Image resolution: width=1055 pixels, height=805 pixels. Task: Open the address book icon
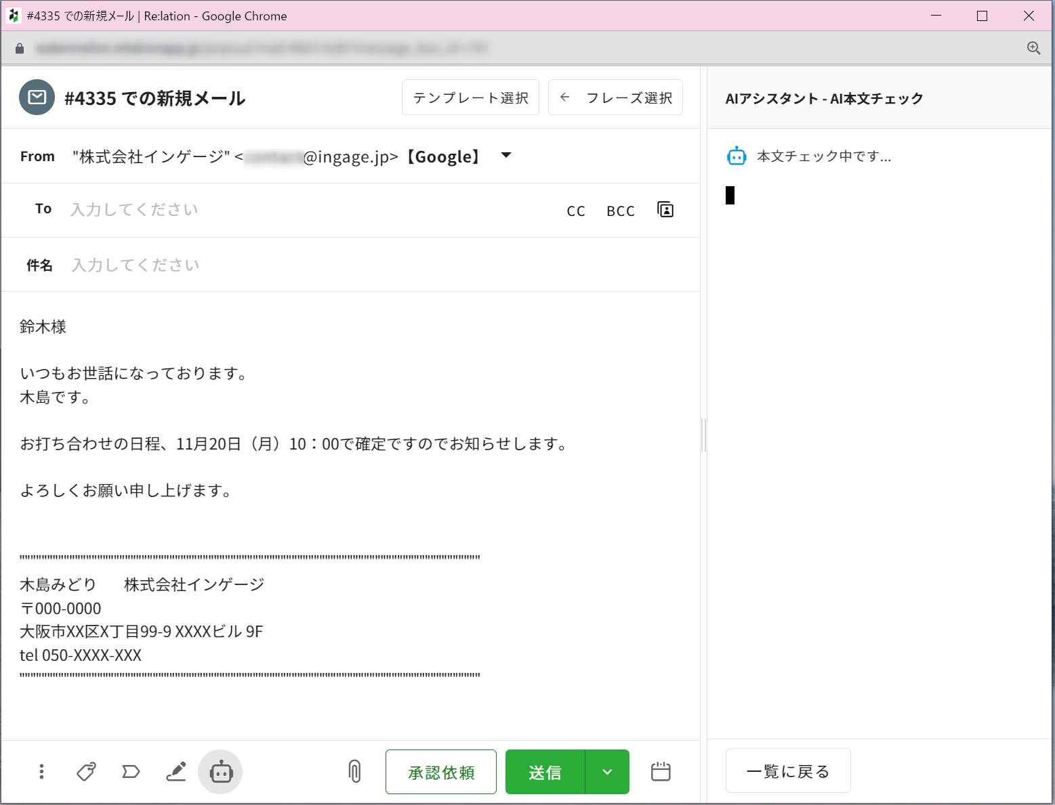pos(665,210)
